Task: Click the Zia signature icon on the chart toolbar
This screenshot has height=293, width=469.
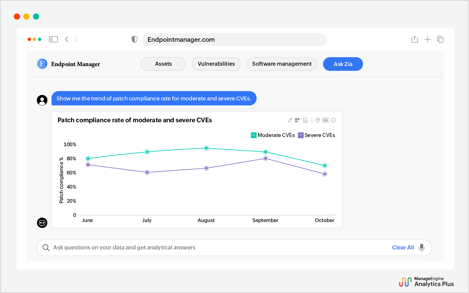Action: coord(325,120)
